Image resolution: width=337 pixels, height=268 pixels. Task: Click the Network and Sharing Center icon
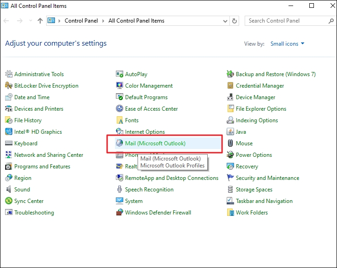coord(9,155)
